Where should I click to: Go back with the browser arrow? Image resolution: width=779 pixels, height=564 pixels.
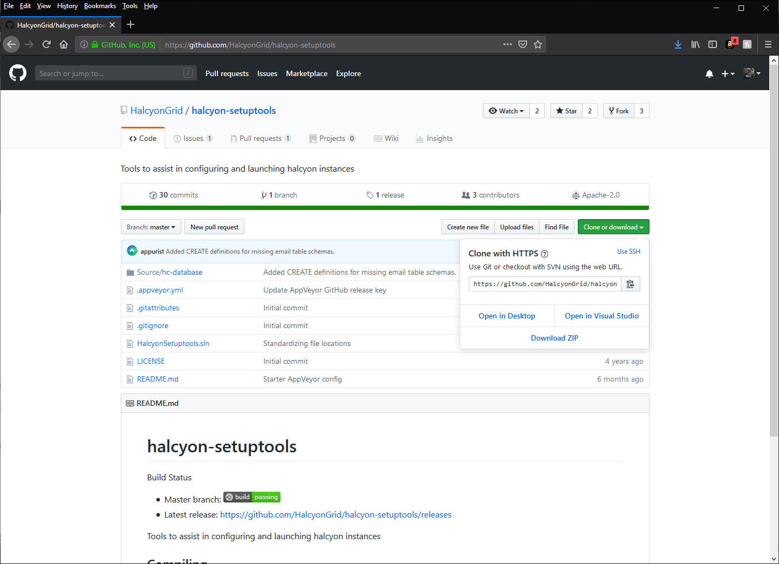tap(11, 45)
